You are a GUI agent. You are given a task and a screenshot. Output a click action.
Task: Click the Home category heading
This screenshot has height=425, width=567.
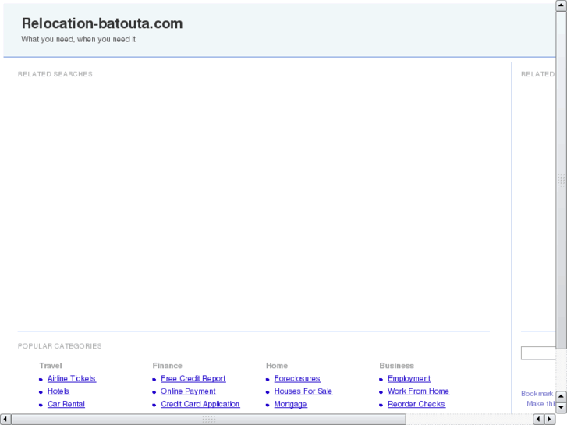277,365
